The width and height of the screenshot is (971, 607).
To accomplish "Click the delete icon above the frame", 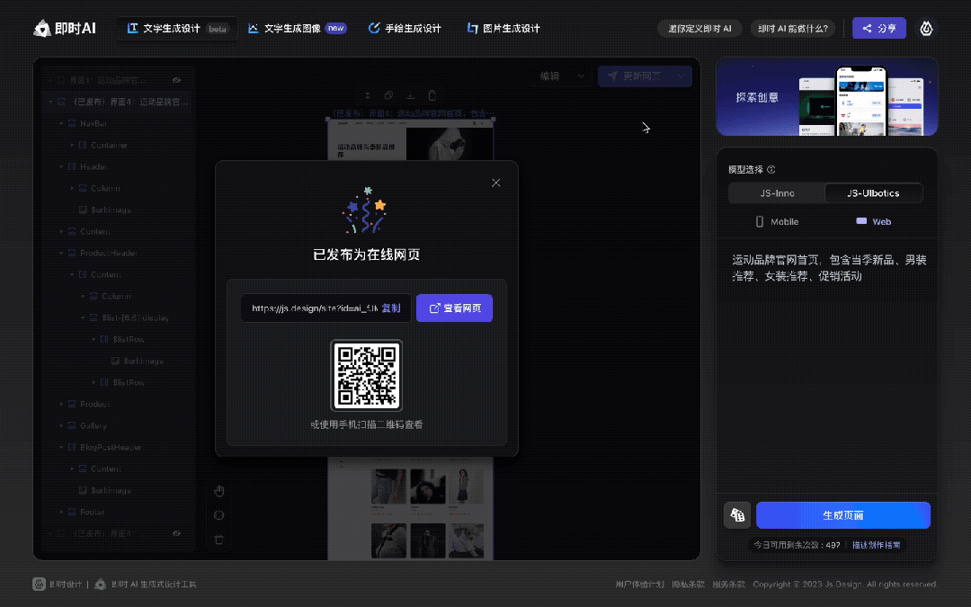I will click(x=432, y=95).
